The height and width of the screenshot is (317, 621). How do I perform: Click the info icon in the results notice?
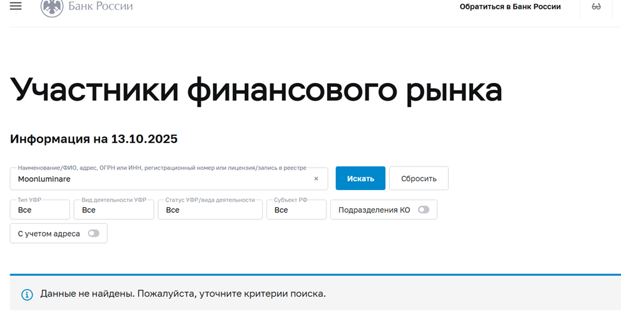[x=27, y=295]
